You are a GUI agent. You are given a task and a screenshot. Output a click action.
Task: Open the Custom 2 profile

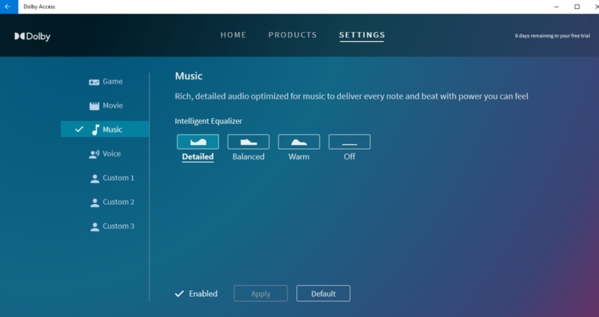118,202
